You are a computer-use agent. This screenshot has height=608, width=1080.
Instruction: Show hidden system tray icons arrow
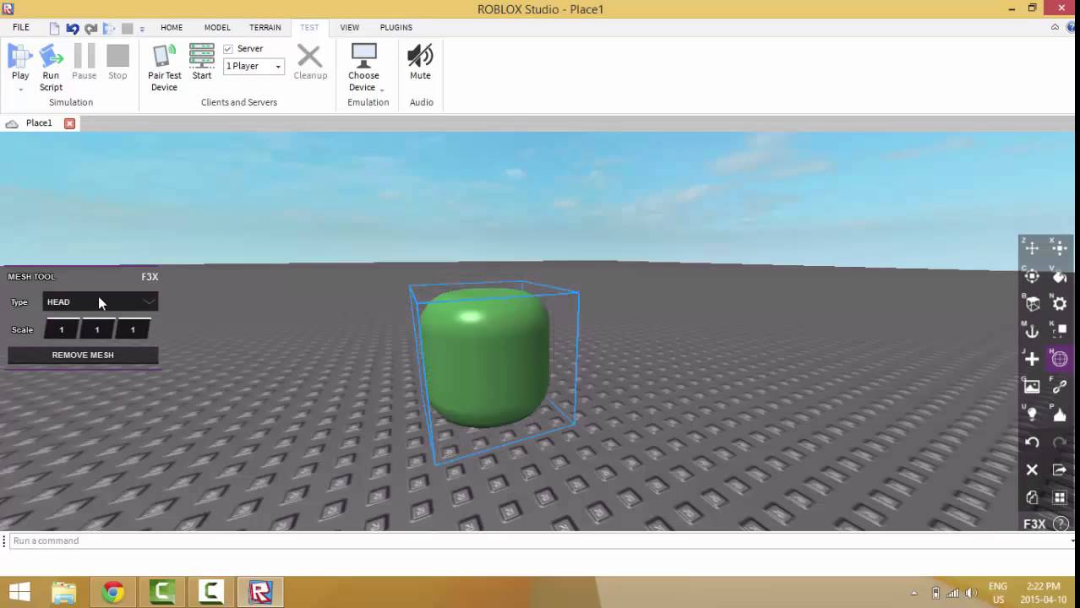pyautogui.click(x=914, y=593)
